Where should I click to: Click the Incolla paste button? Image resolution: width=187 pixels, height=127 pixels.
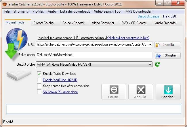(168, 45)
